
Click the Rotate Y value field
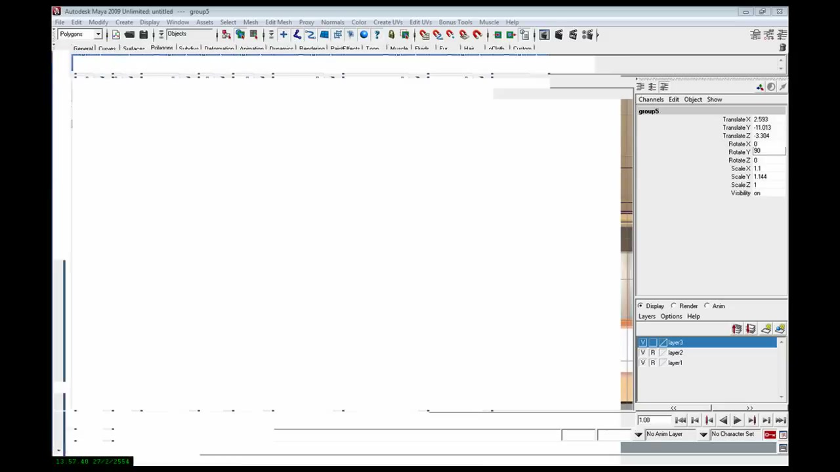click(768, 151)
